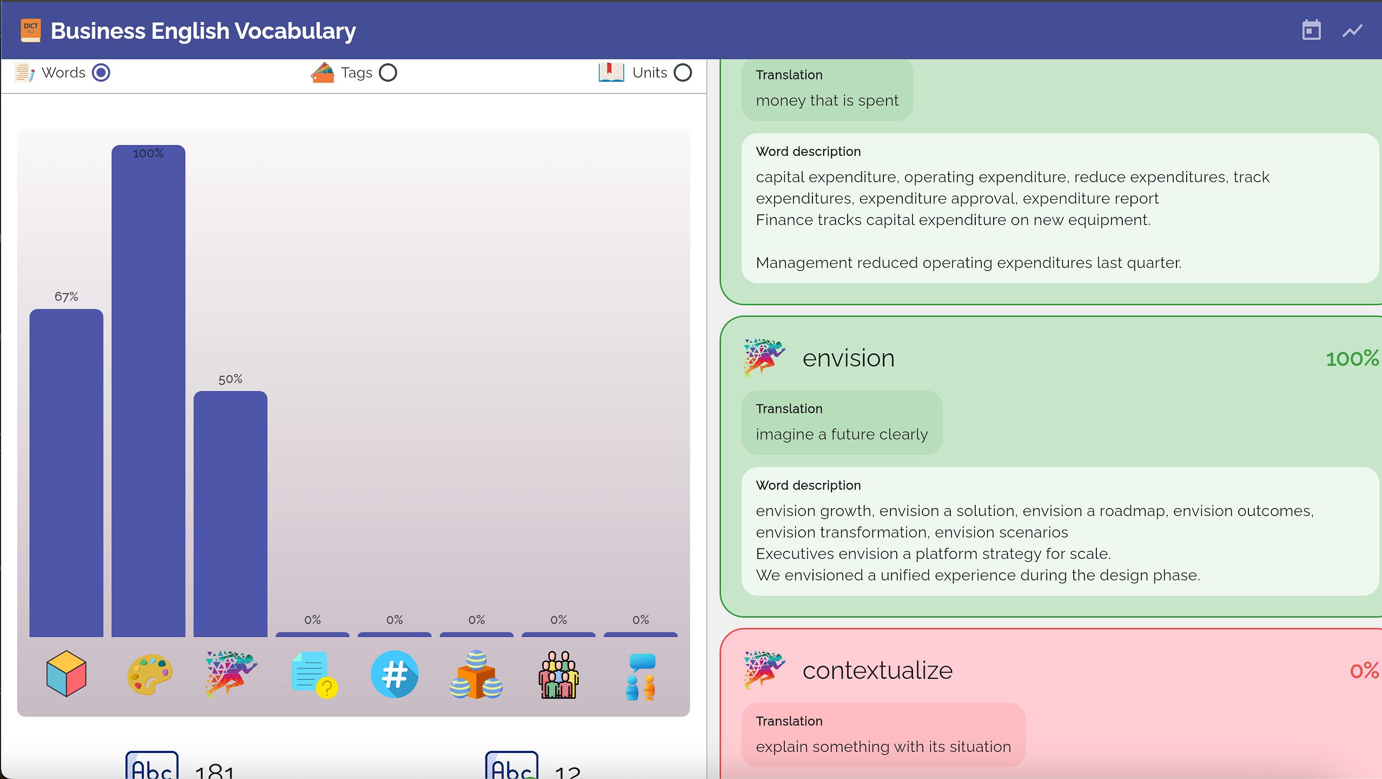
Task: Click the Words notepad icon
Action: pyautogui.click(x=25, y=72)
